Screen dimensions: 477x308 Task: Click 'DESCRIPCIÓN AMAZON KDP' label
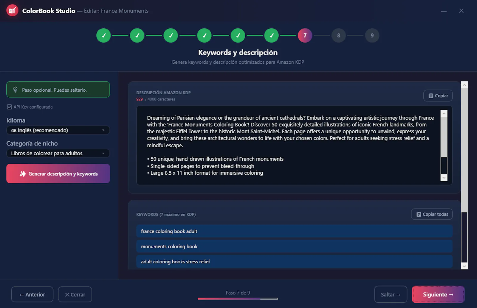point(163,93)
